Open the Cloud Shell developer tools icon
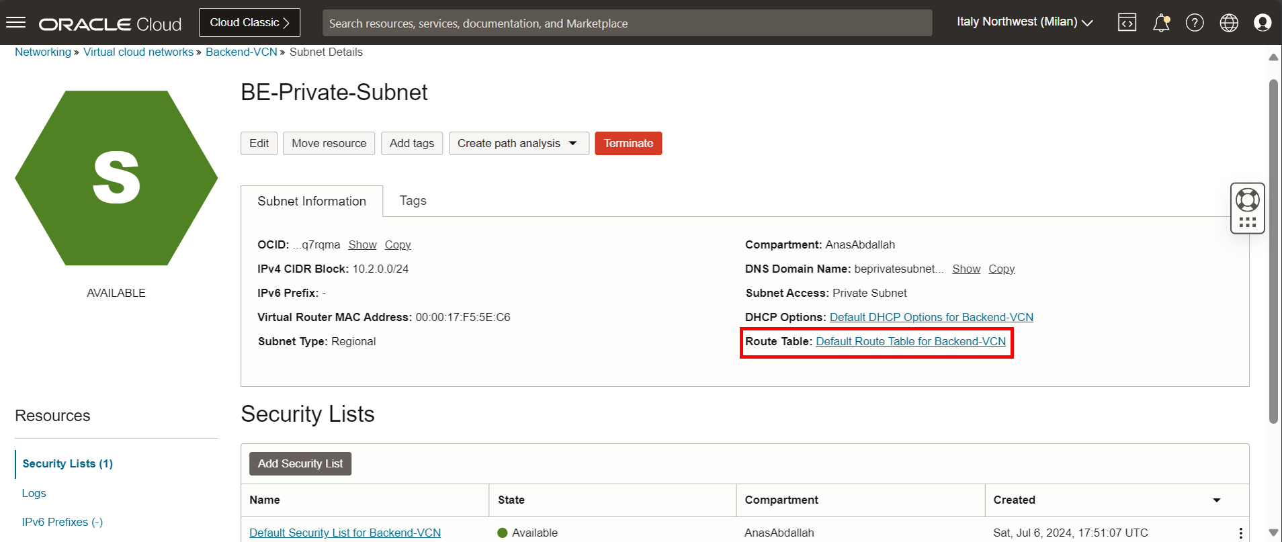 click(x=1127, y=23)
